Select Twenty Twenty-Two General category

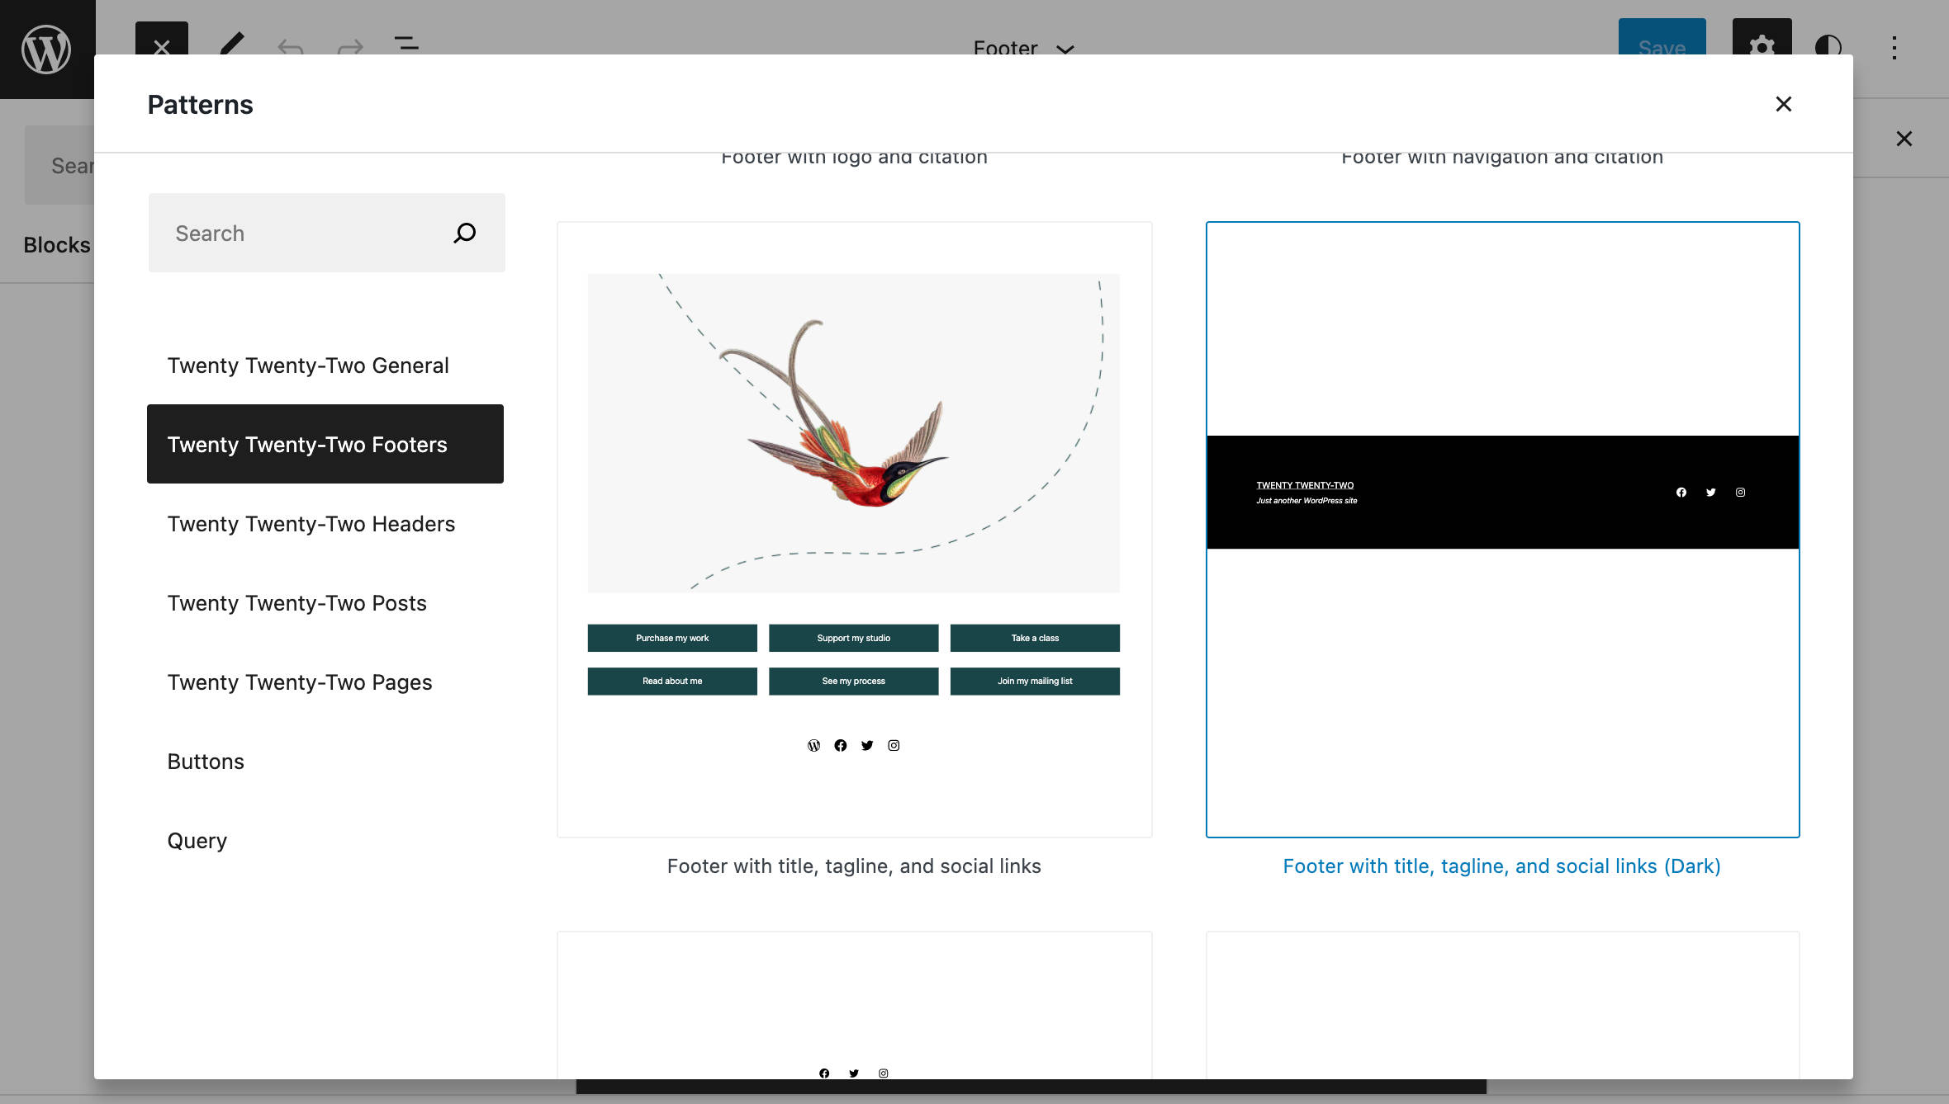[x=308, y=365]
